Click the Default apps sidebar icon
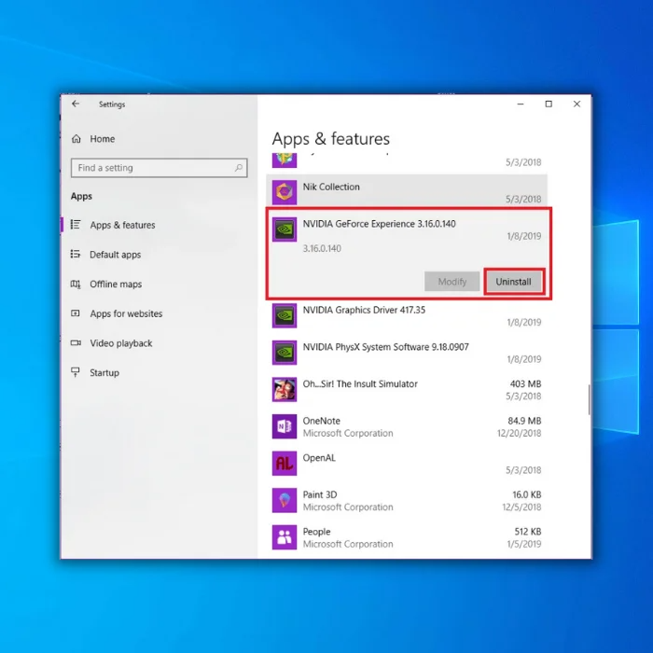 point(76,254)
